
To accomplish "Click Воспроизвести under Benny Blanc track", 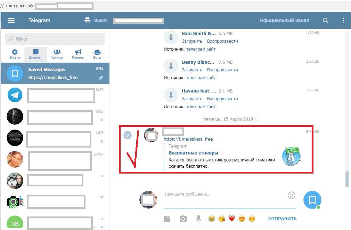I will coord(222,70).
